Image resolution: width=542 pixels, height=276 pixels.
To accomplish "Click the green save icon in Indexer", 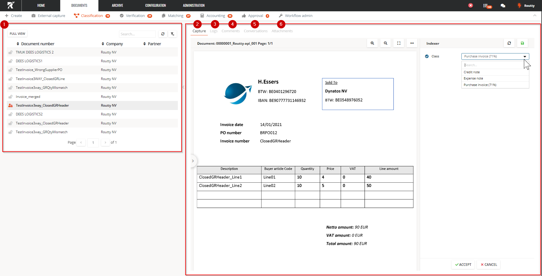I will point(522,43).
